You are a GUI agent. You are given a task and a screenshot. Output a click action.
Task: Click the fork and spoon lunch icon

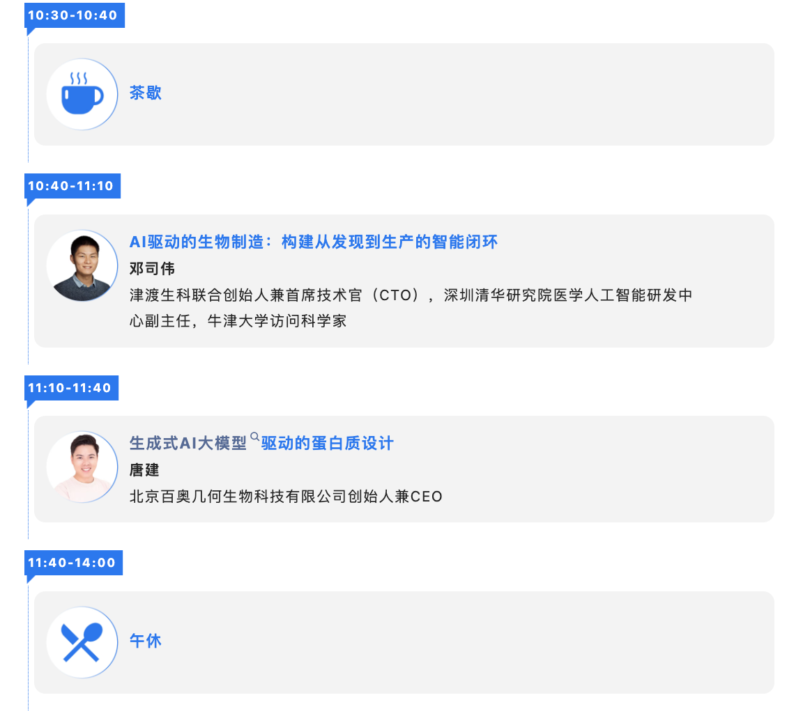[82, 642]
